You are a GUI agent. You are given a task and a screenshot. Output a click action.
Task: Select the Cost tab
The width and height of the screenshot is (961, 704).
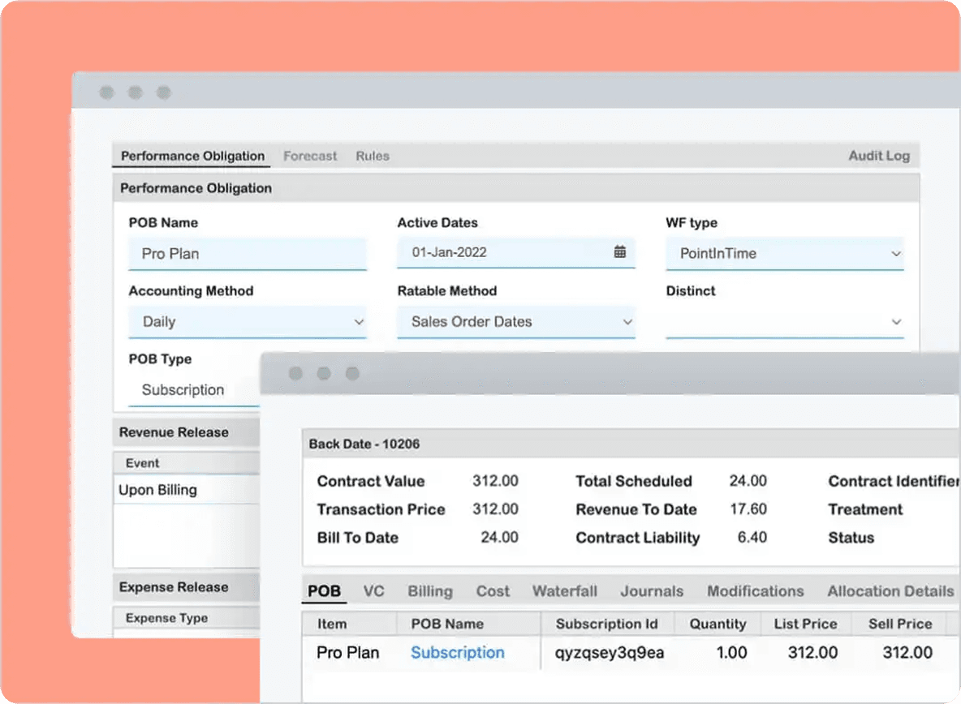point(493,591)
